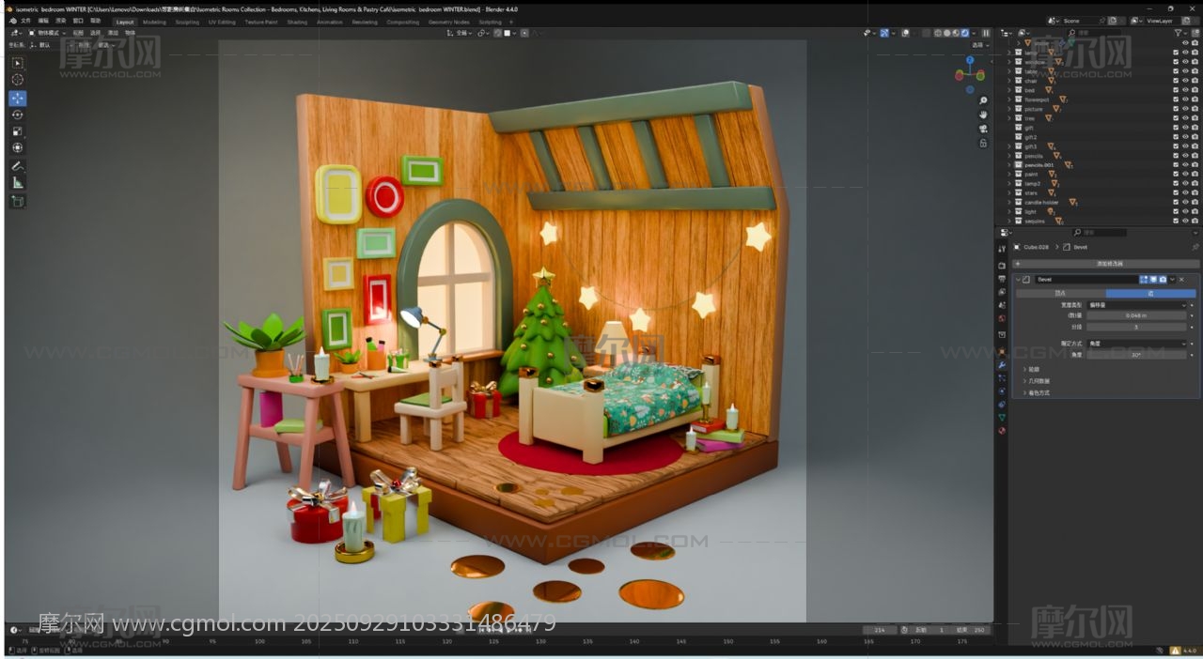Hide the chair collection in viewport
The height and width of the screenshot is (659, 1203).
click(1185, 81)
